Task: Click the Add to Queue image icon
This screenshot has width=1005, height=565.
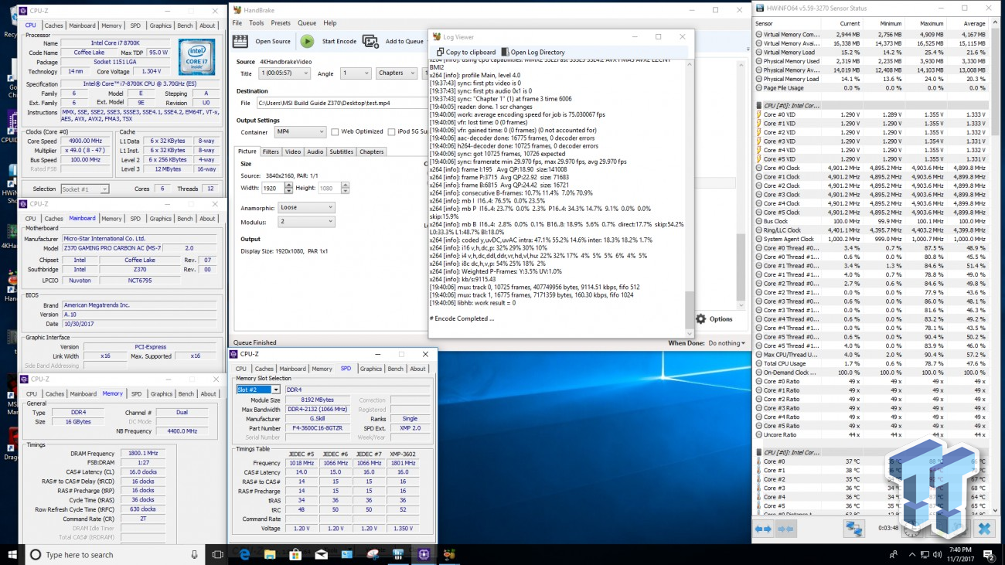Action: 370,41
